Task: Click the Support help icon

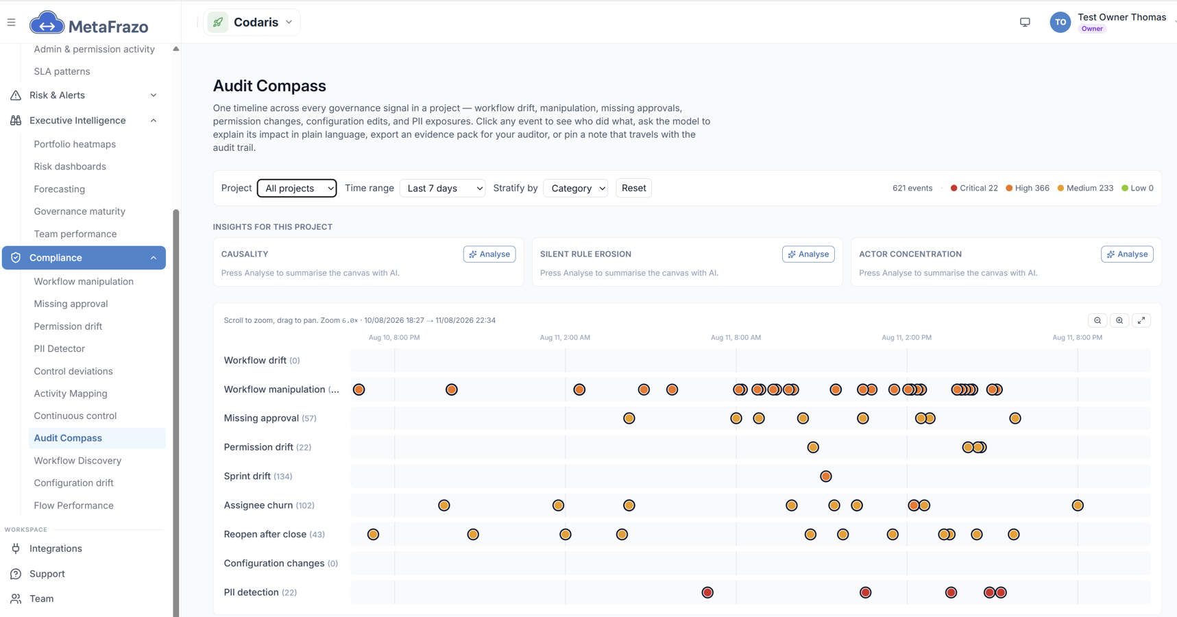Action: click(16, 574)
